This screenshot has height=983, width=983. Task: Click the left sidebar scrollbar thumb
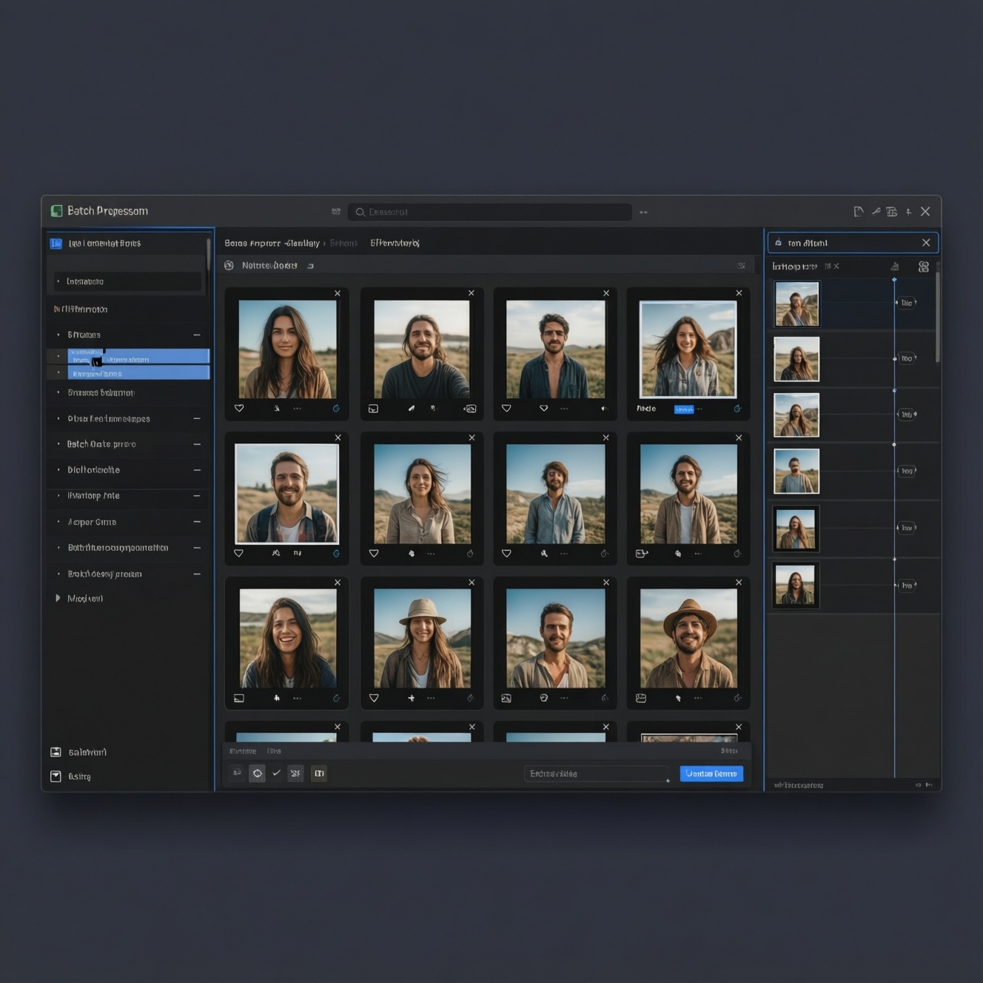[x=209, y=254]
